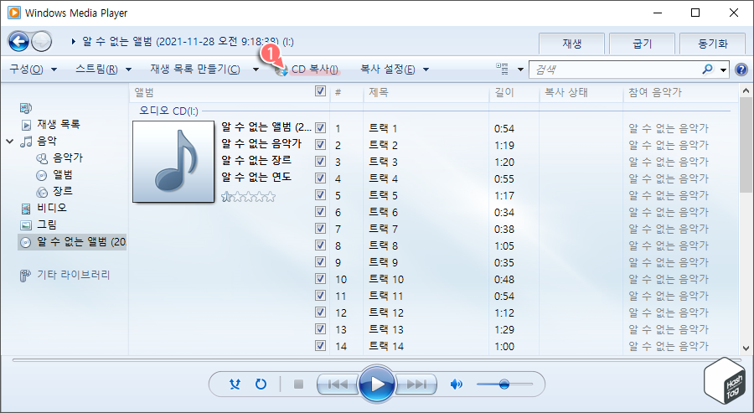Open the Help question mark icon

[x=741, y=70]
